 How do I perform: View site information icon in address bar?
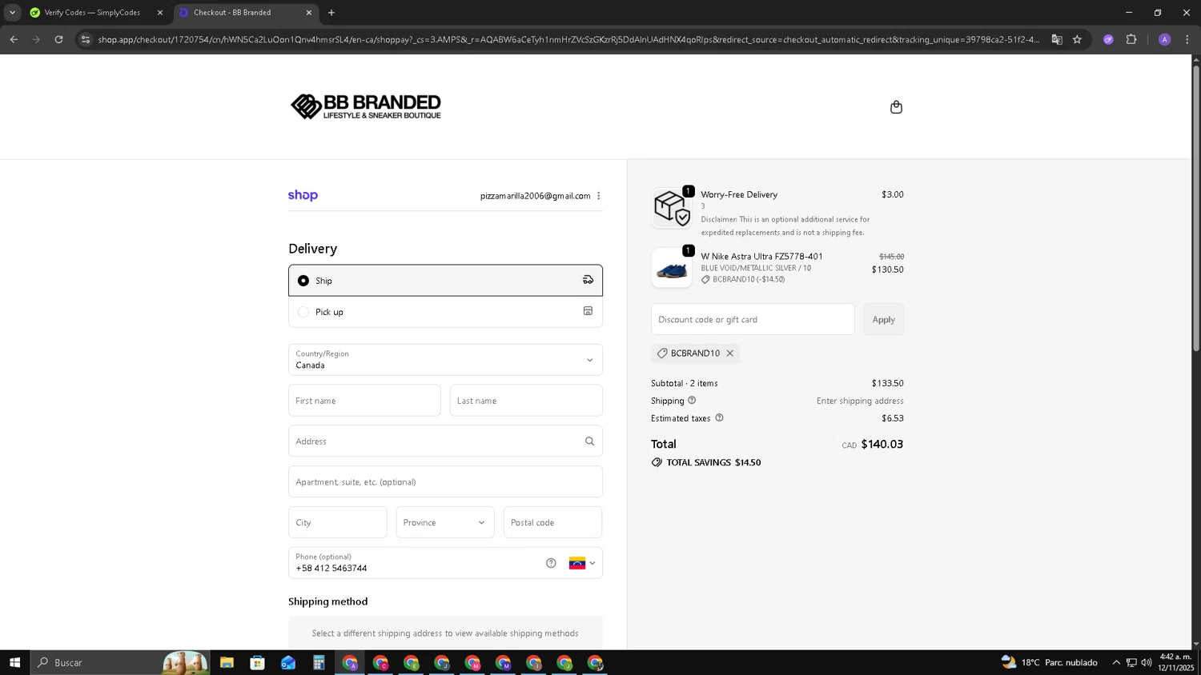pyautogui.click(x=86, y=39)
